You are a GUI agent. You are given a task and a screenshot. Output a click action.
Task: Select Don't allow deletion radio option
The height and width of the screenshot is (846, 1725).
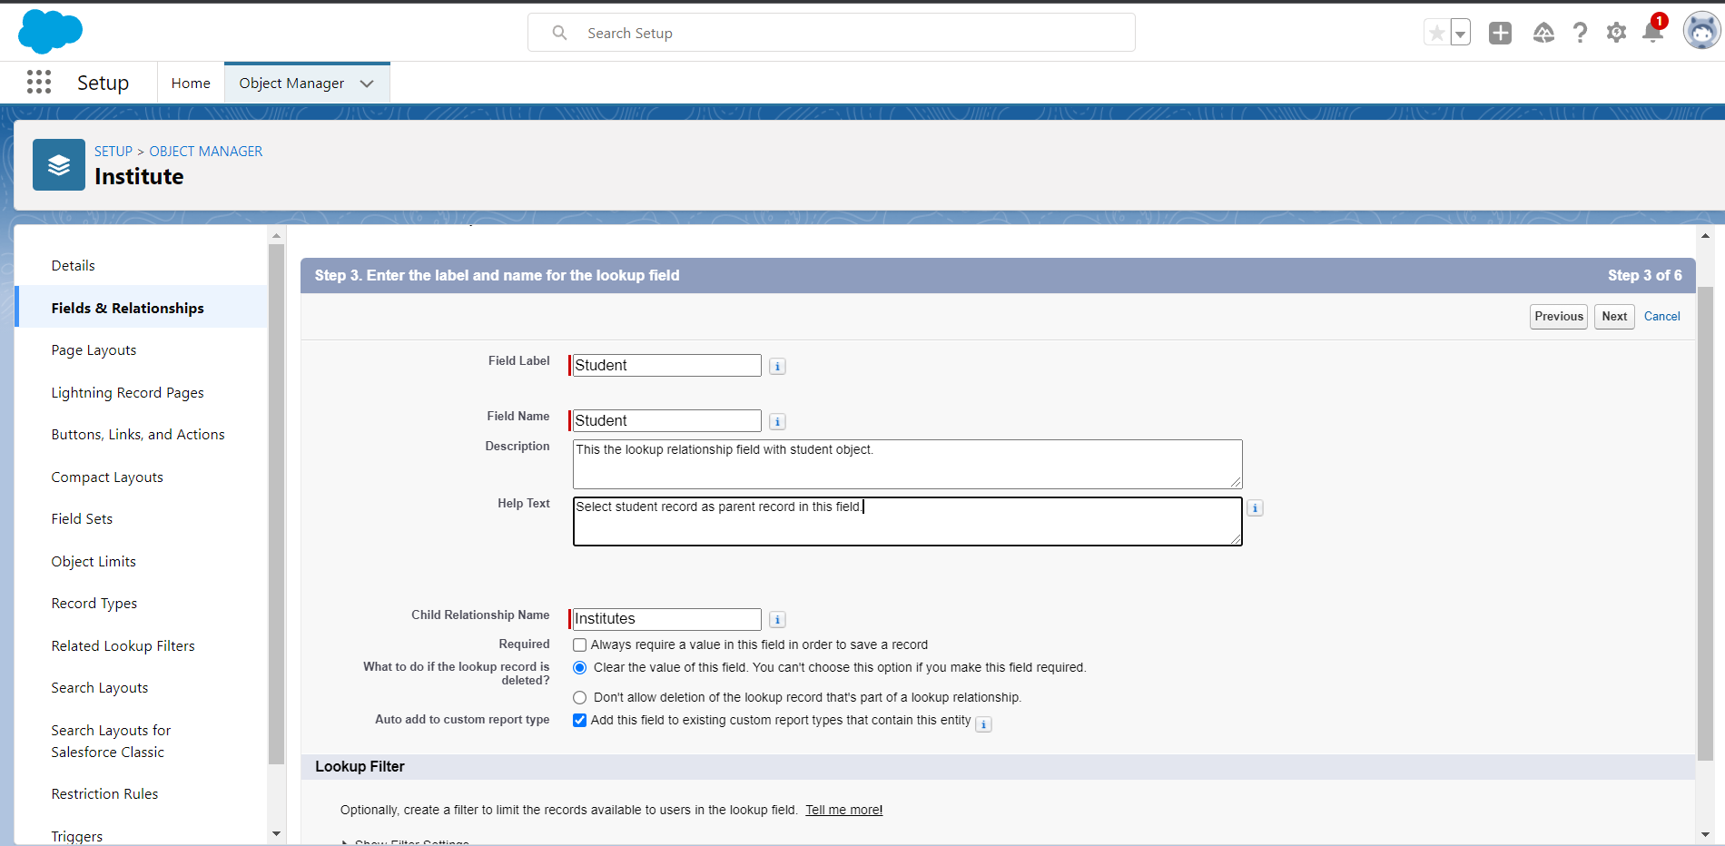(x=579, y=698)
